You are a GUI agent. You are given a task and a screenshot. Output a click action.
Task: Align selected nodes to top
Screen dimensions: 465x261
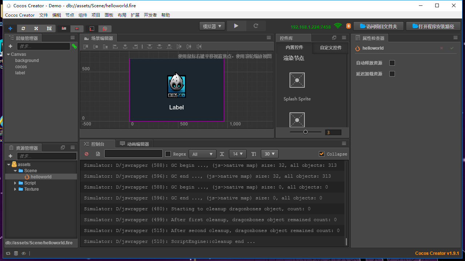click(86, 46)
